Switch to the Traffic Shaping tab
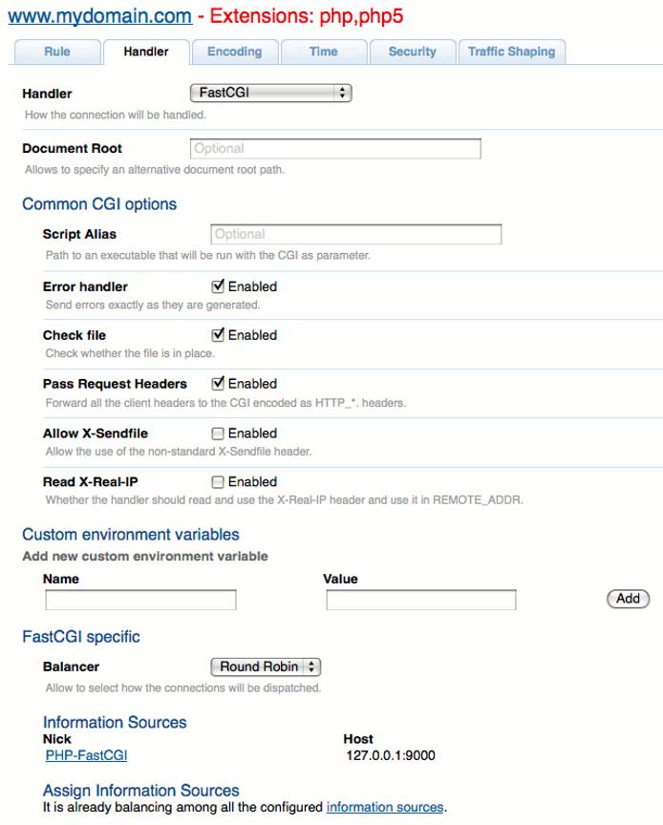Screen dimensions: 663x825 (513, 53)
